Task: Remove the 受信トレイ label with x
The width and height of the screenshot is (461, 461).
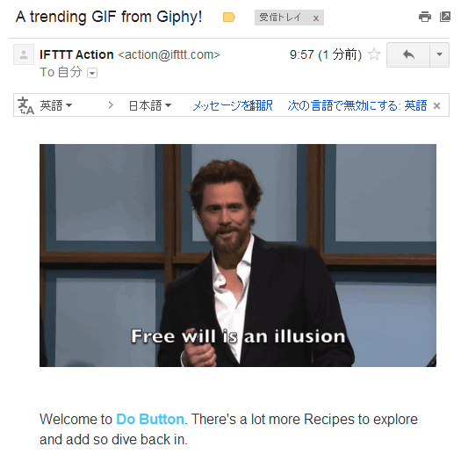Action: [x=316, y=18]
